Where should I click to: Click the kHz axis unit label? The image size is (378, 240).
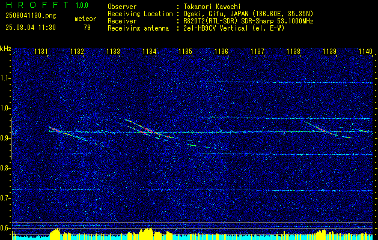coord(5,49)
